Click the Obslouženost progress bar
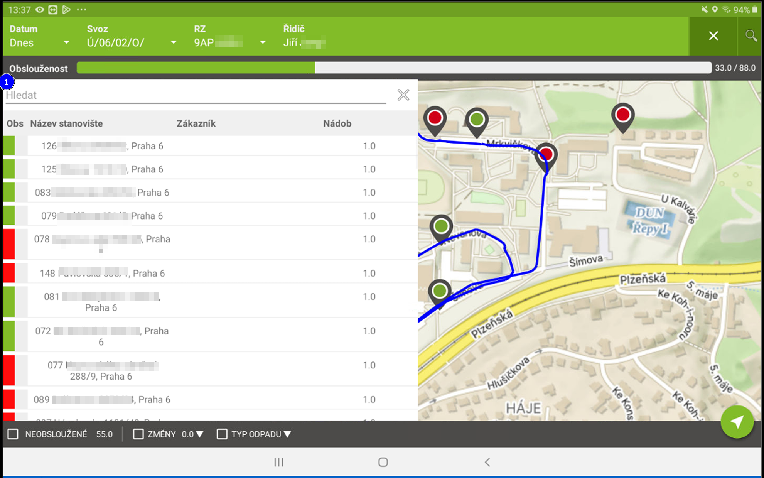764x478 pixels. coord(393,68)
